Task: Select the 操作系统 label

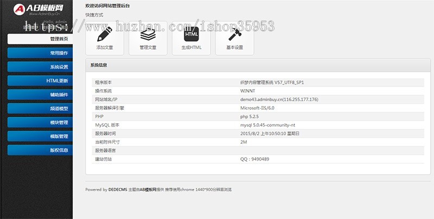Action: point(104,91)
